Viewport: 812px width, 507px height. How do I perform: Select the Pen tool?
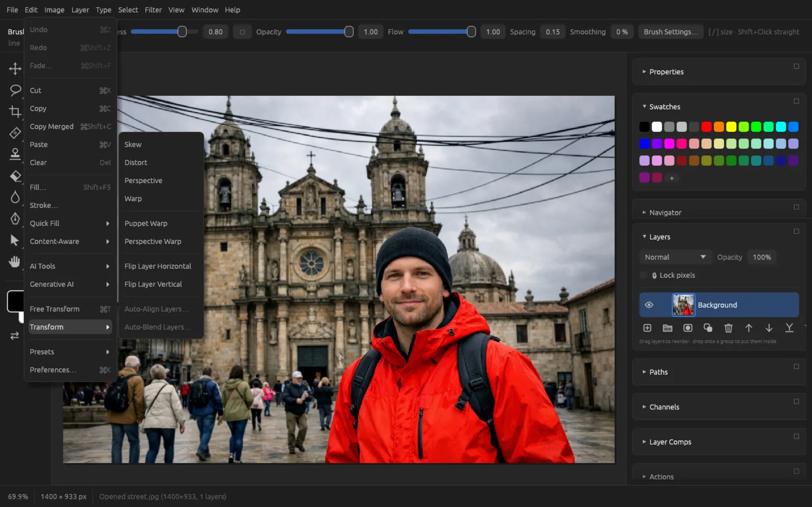[x=15, y=219]
